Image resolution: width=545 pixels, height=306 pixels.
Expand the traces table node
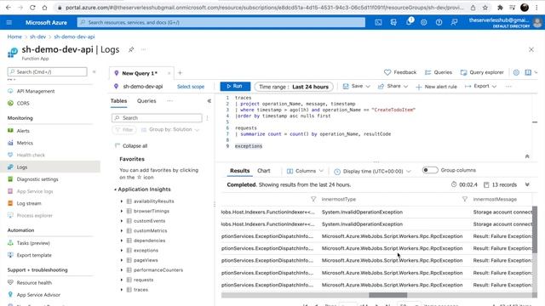(122, 290)
